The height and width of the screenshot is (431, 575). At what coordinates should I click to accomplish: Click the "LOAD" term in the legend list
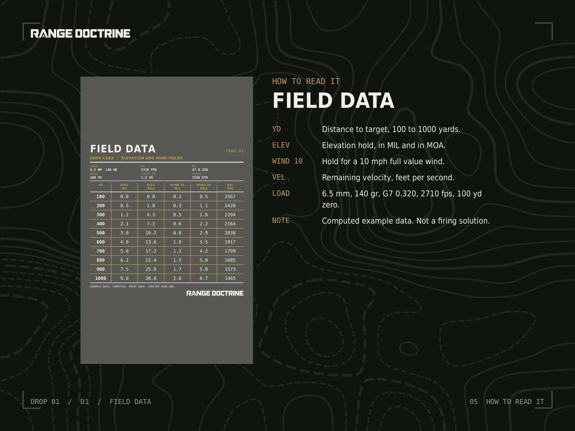point(281,193)
